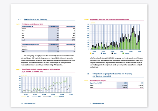Click the Zon line legend in line chart
The width and height of the screenshot is (158, 111).
[x=25, y=97]
